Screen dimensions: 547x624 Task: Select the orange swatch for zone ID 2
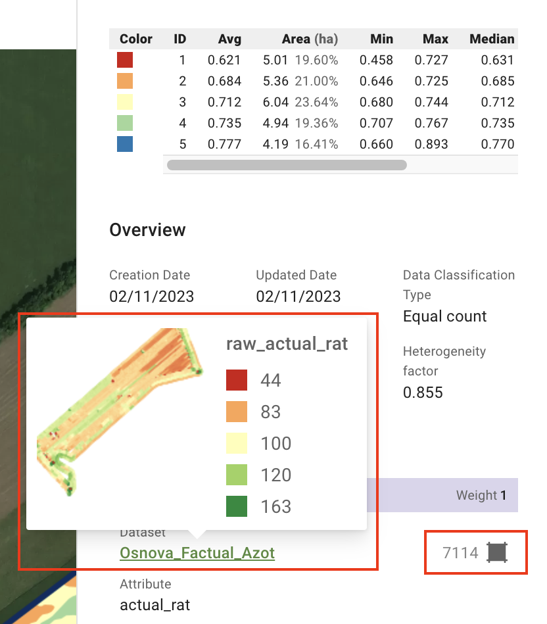(x=125, y=82)
